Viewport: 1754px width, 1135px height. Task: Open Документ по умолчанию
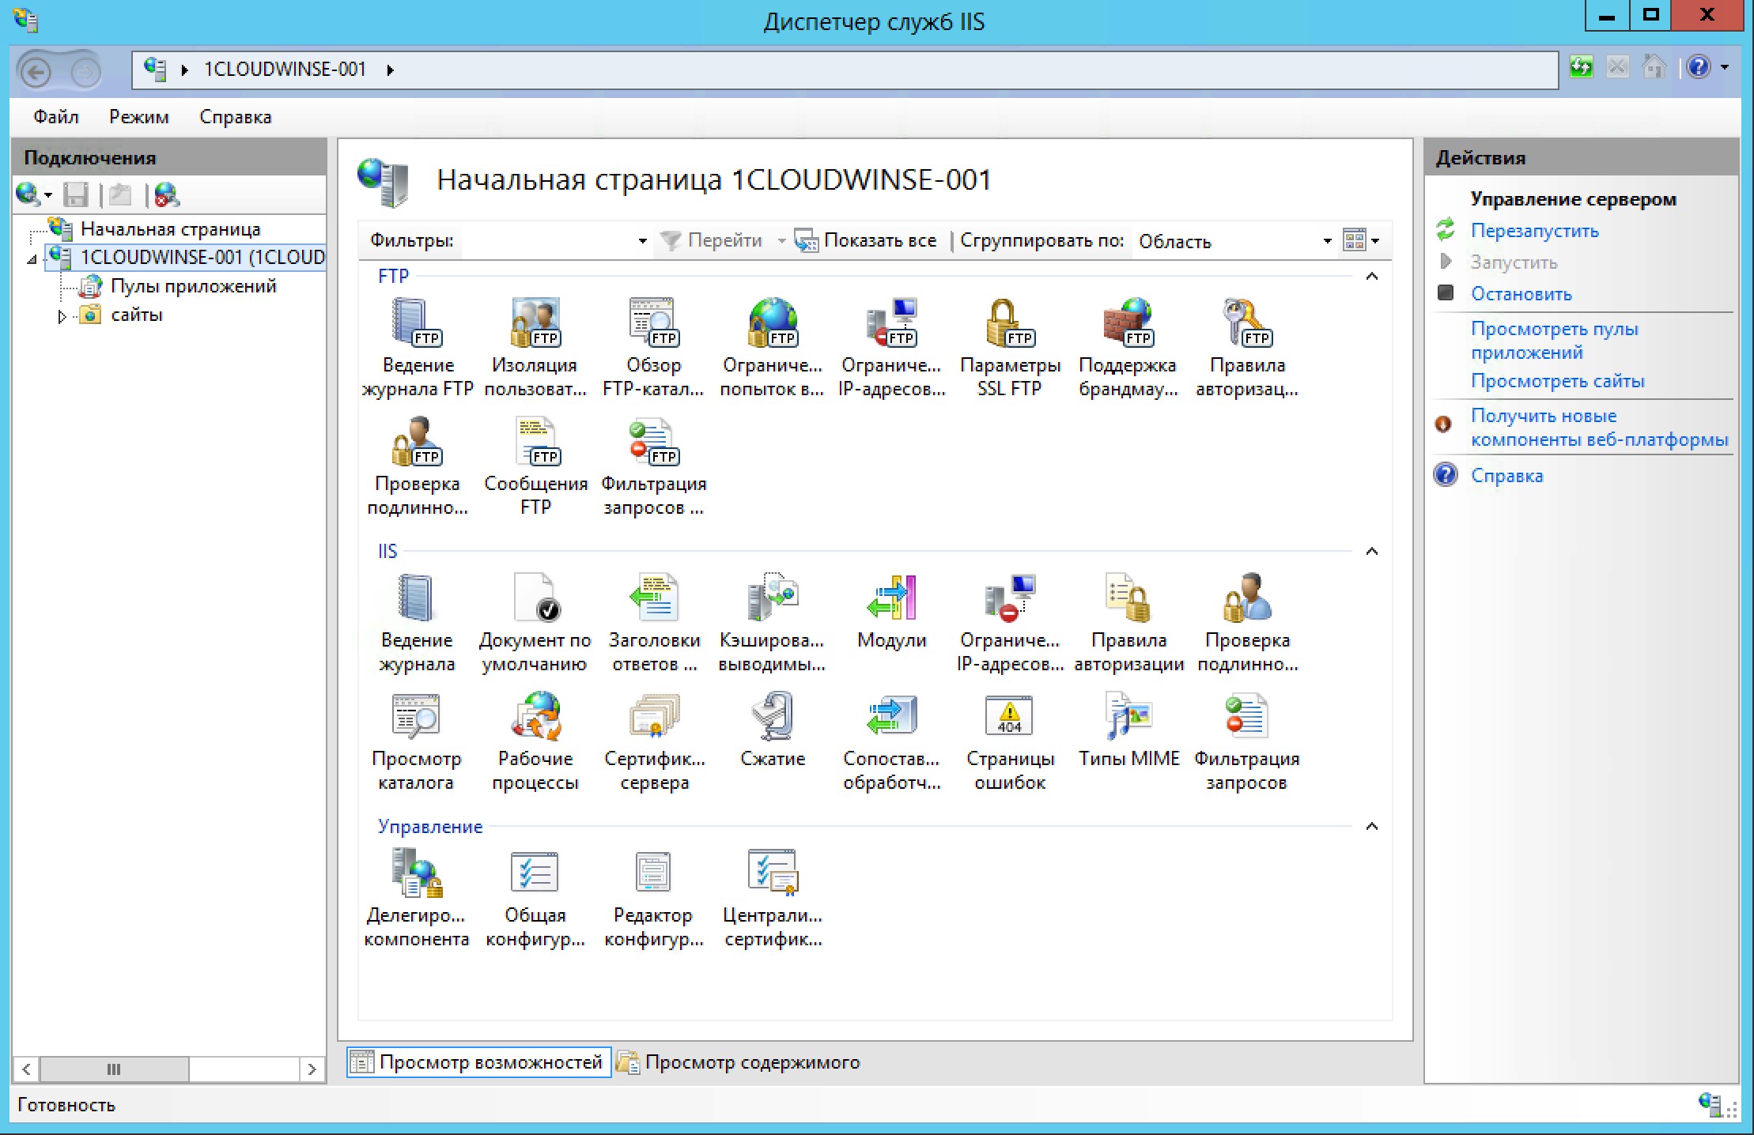point(535,623)
